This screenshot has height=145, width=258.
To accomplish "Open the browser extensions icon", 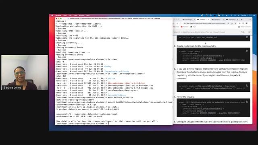I will click(x=240, y=23).
